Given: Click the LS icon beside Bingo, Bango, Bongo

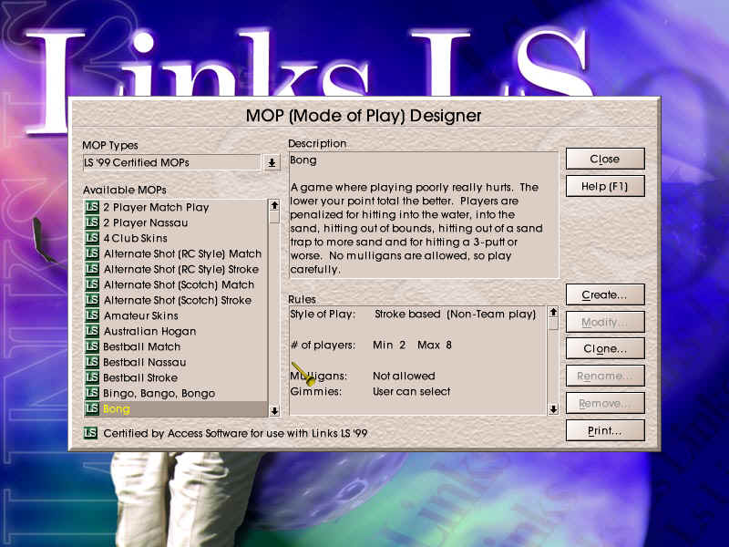Looking at the screenshot, I should pos(92,393).
